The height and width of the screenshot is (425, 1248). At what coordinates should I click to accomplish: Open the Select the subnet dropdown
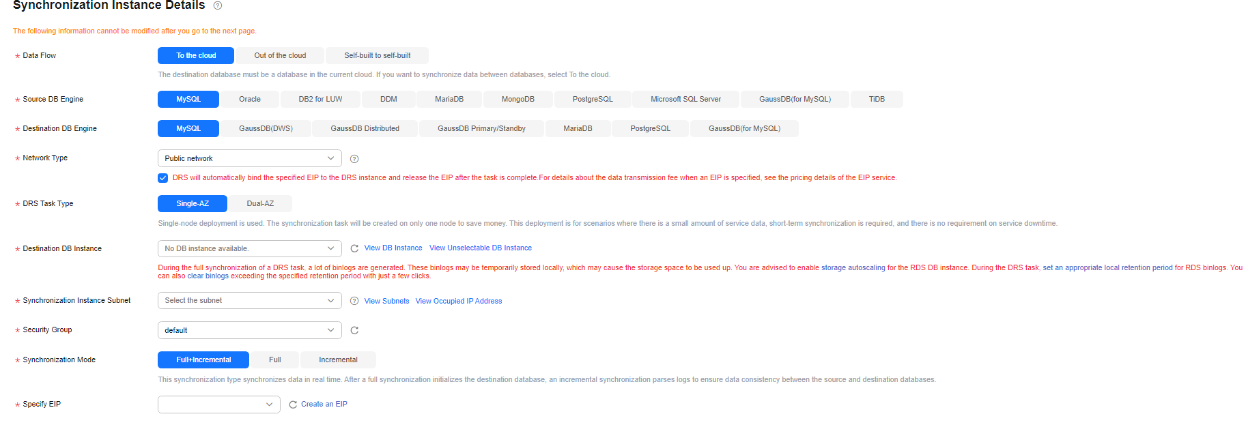(250, 300)
